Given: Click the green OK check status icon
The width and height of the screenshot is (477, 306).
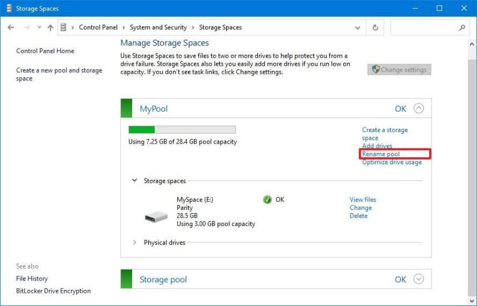Looking at the screenshot, I should pos(267,200).
